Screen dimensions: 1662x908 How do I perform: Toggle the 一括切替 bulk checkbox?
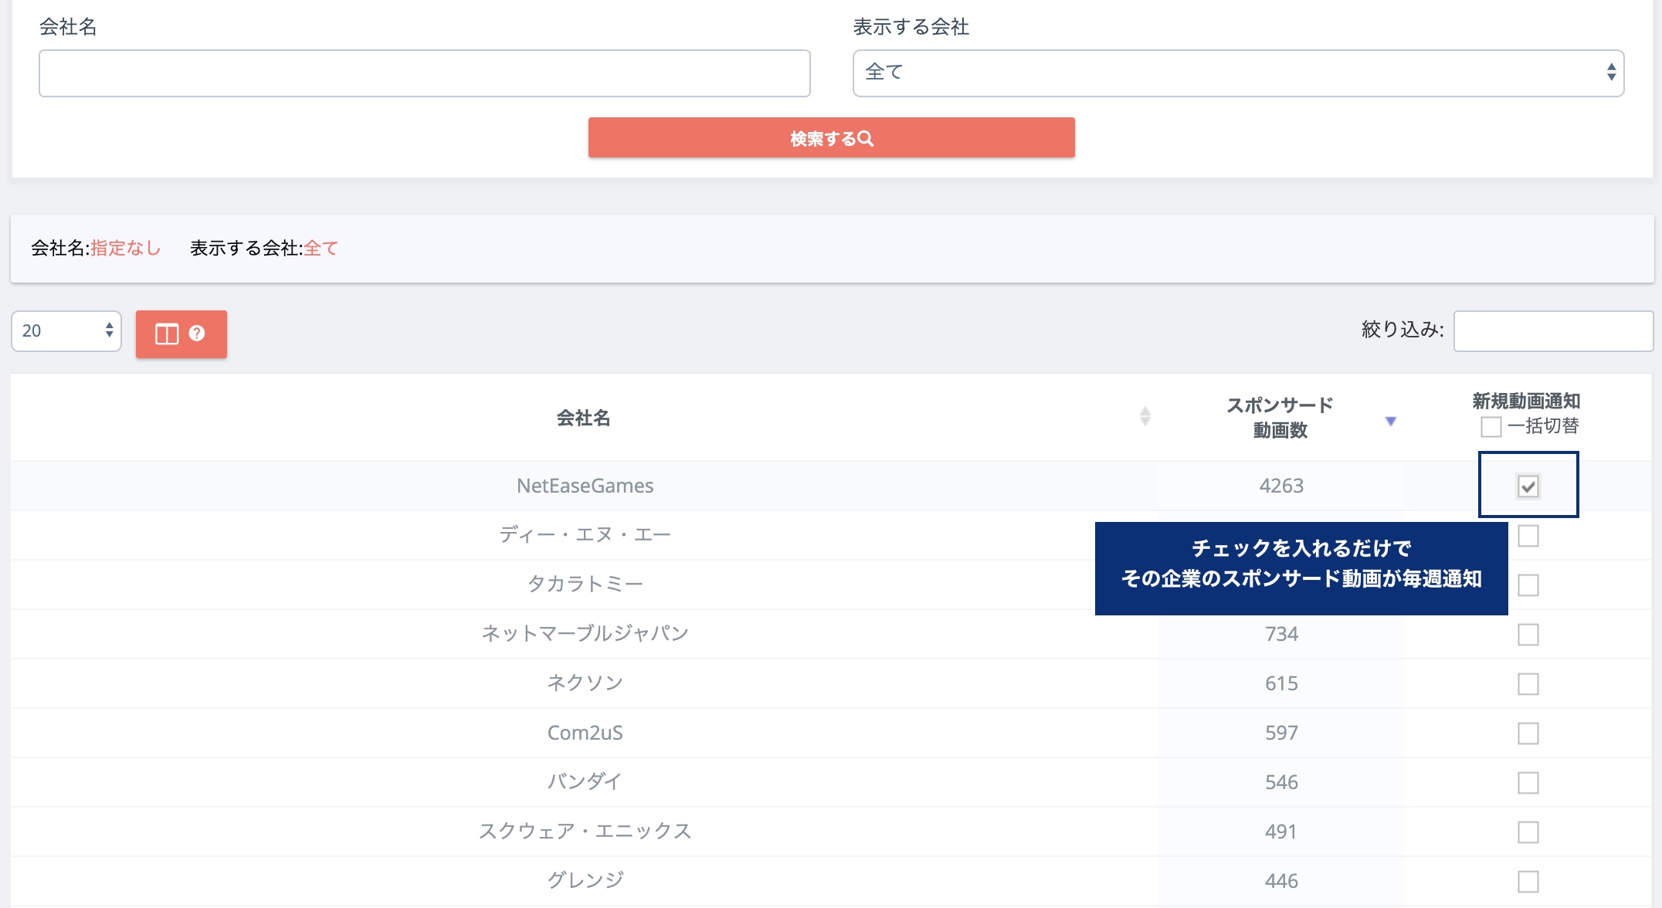1491,426
